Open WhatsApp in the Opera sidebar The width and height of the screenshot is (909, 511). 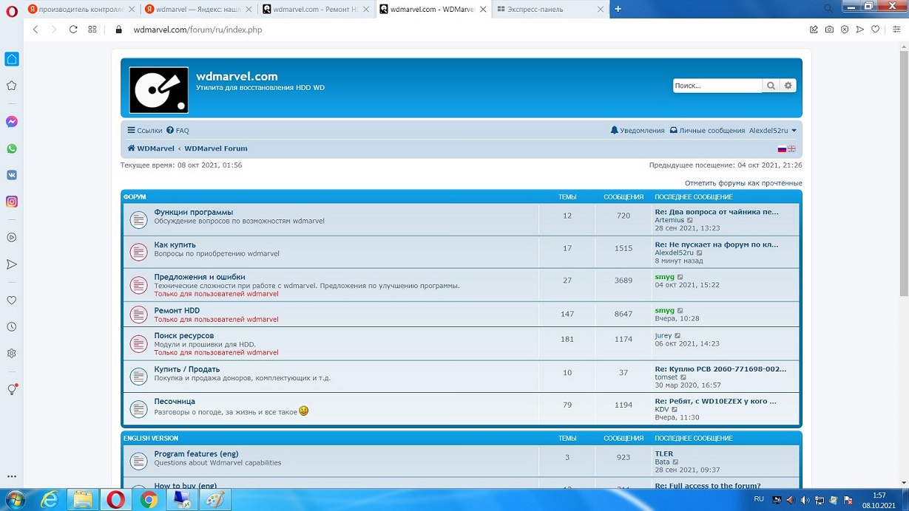12,148
